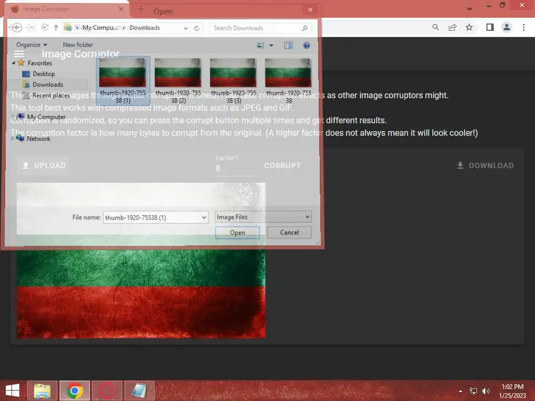Expand the address bar path dropdown

(185, 28)
